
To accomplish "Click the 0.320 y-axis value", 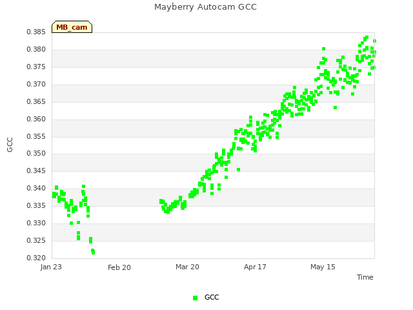I will (x=36, y=258).
